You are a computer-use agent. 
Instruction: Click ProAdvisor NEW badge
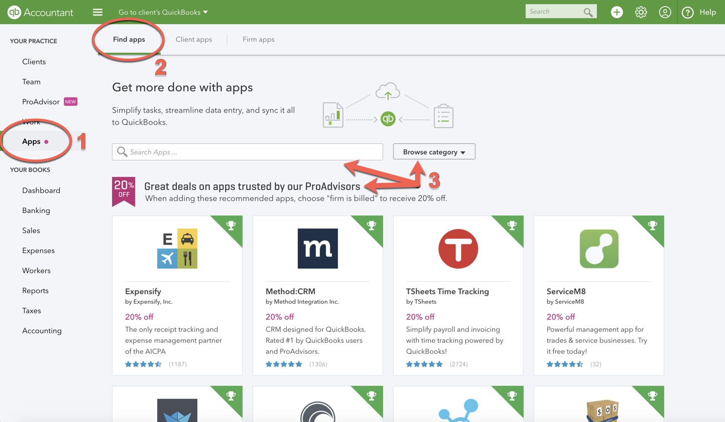70,102
